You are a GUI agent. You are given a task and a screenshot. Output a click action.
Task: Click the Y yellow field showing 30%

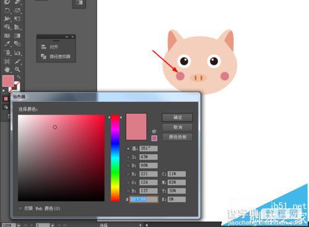pos(177,191)
